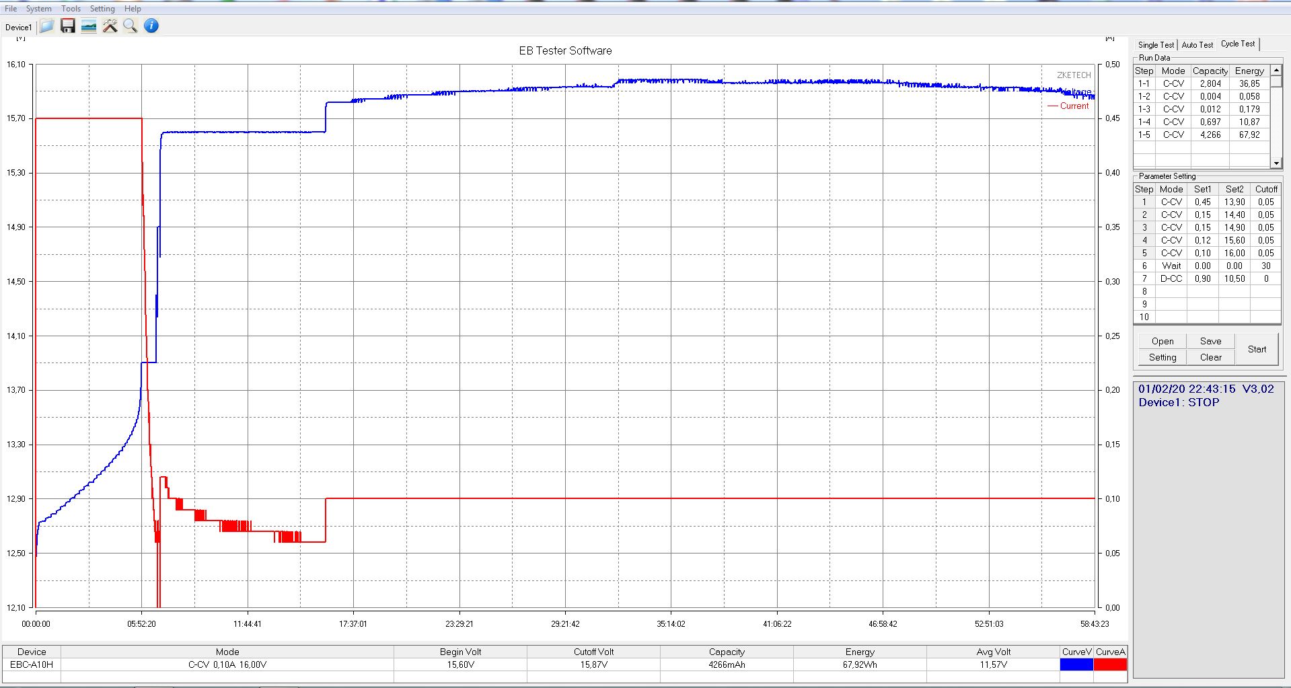1291x688 pixels.
Task: Click step 1 Set2 cell 13,90
Action: [x=1234, y=202]
